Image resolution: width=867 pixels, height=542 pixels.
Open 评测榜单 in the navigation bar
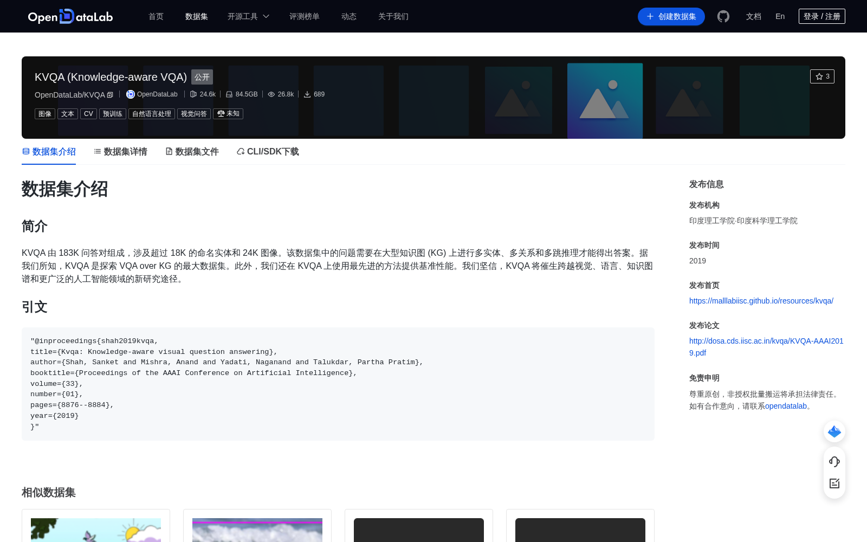click(305, 16)
